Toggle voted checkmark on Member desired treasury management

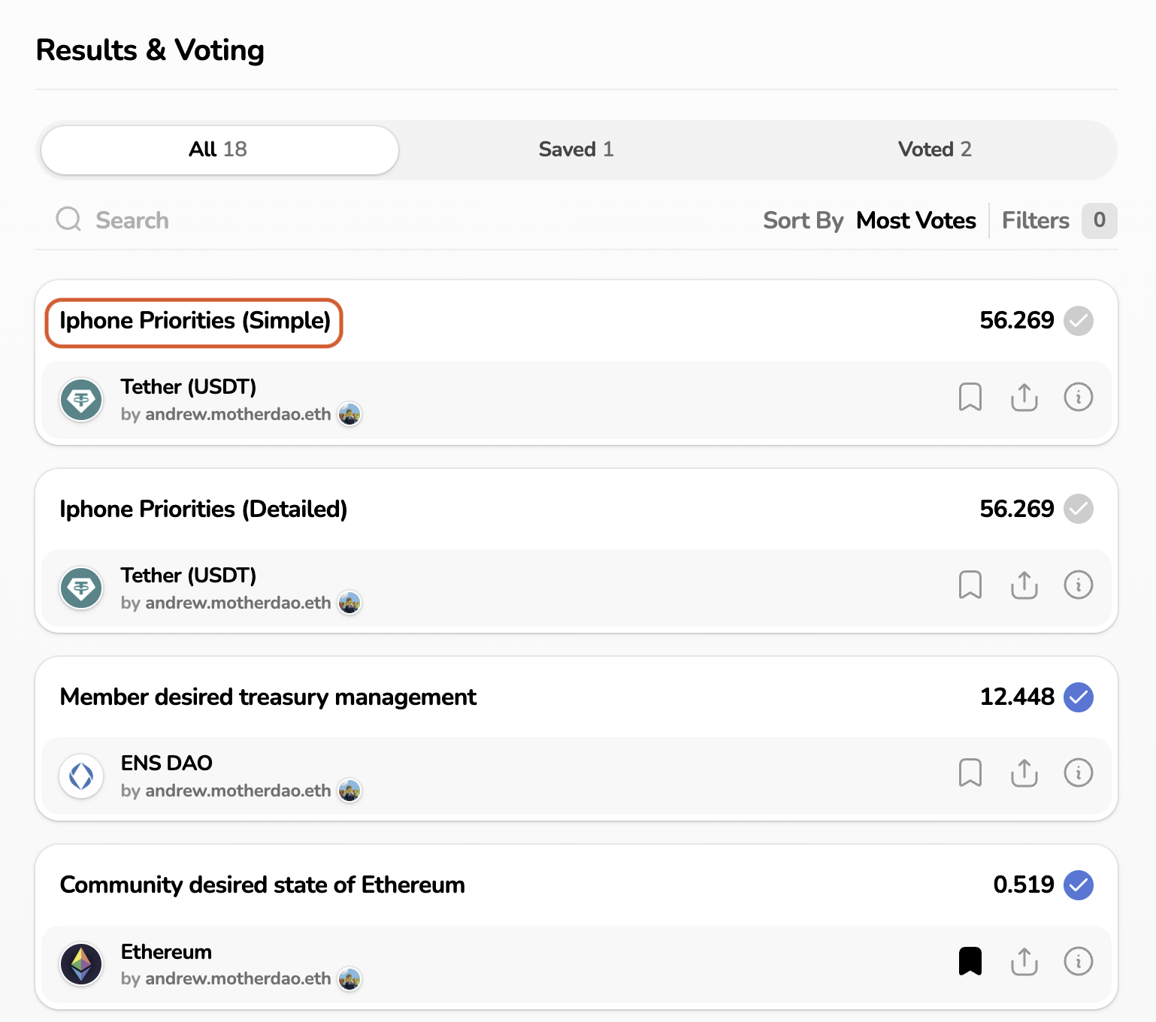[1078, 697]
